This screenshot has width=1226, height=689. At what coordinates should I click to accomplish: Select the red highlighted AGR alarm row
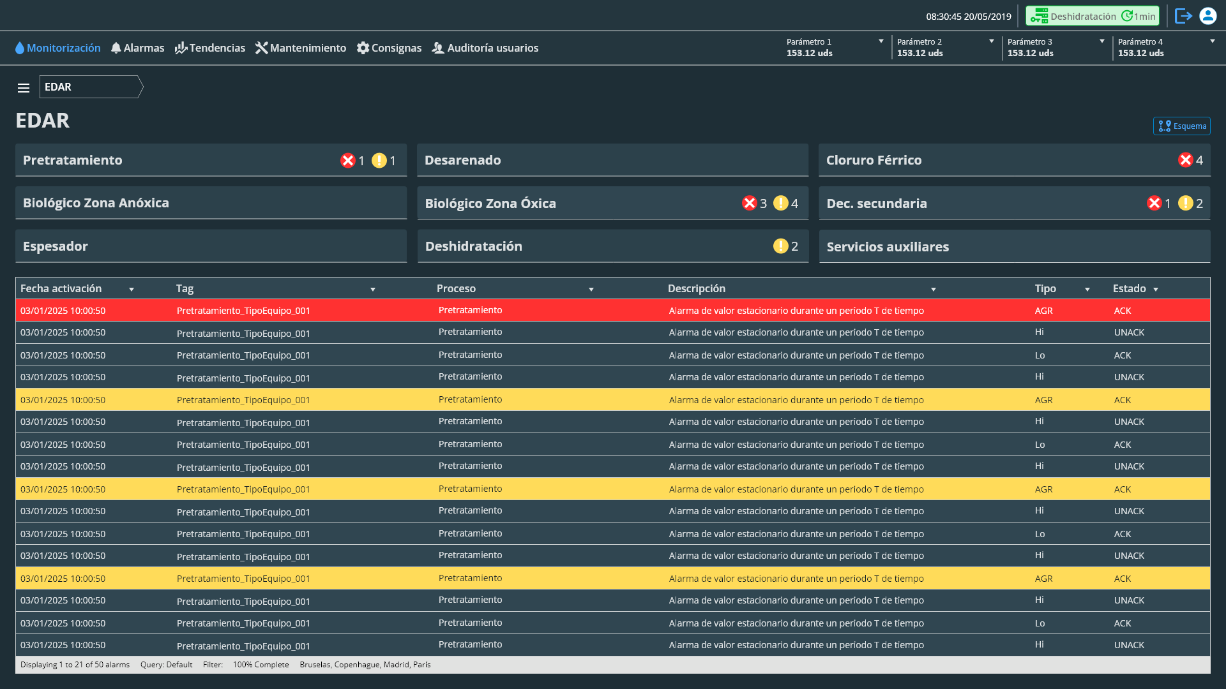click(612, 311)
